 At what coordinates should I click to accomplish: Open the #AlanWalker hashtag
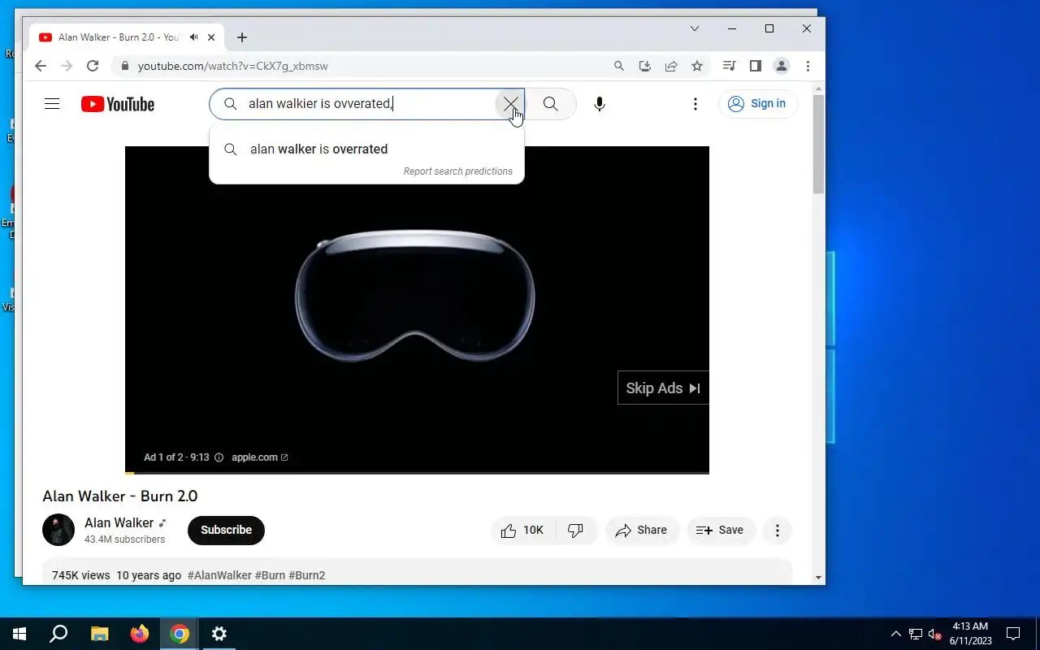[x=219, y=575]
